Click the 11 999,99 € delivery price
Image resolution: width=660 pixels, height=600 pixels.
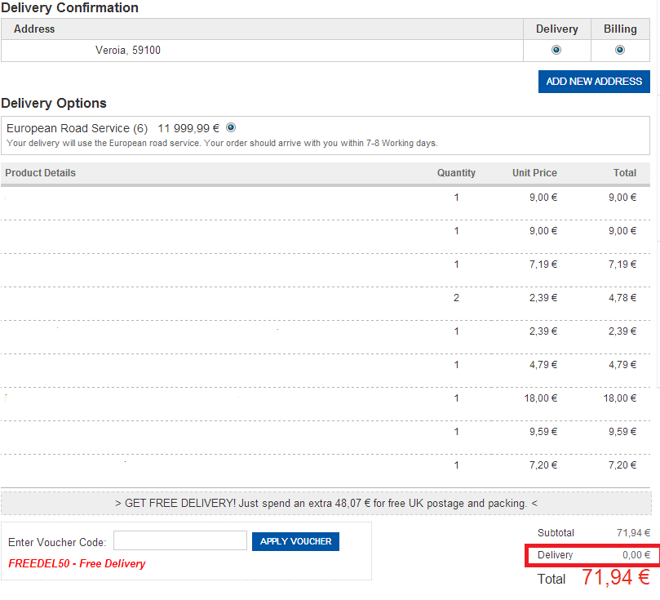point(188,128)
